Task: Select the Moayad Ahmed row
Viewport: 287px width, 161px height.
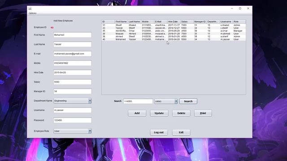Action: tap(174, 34)
